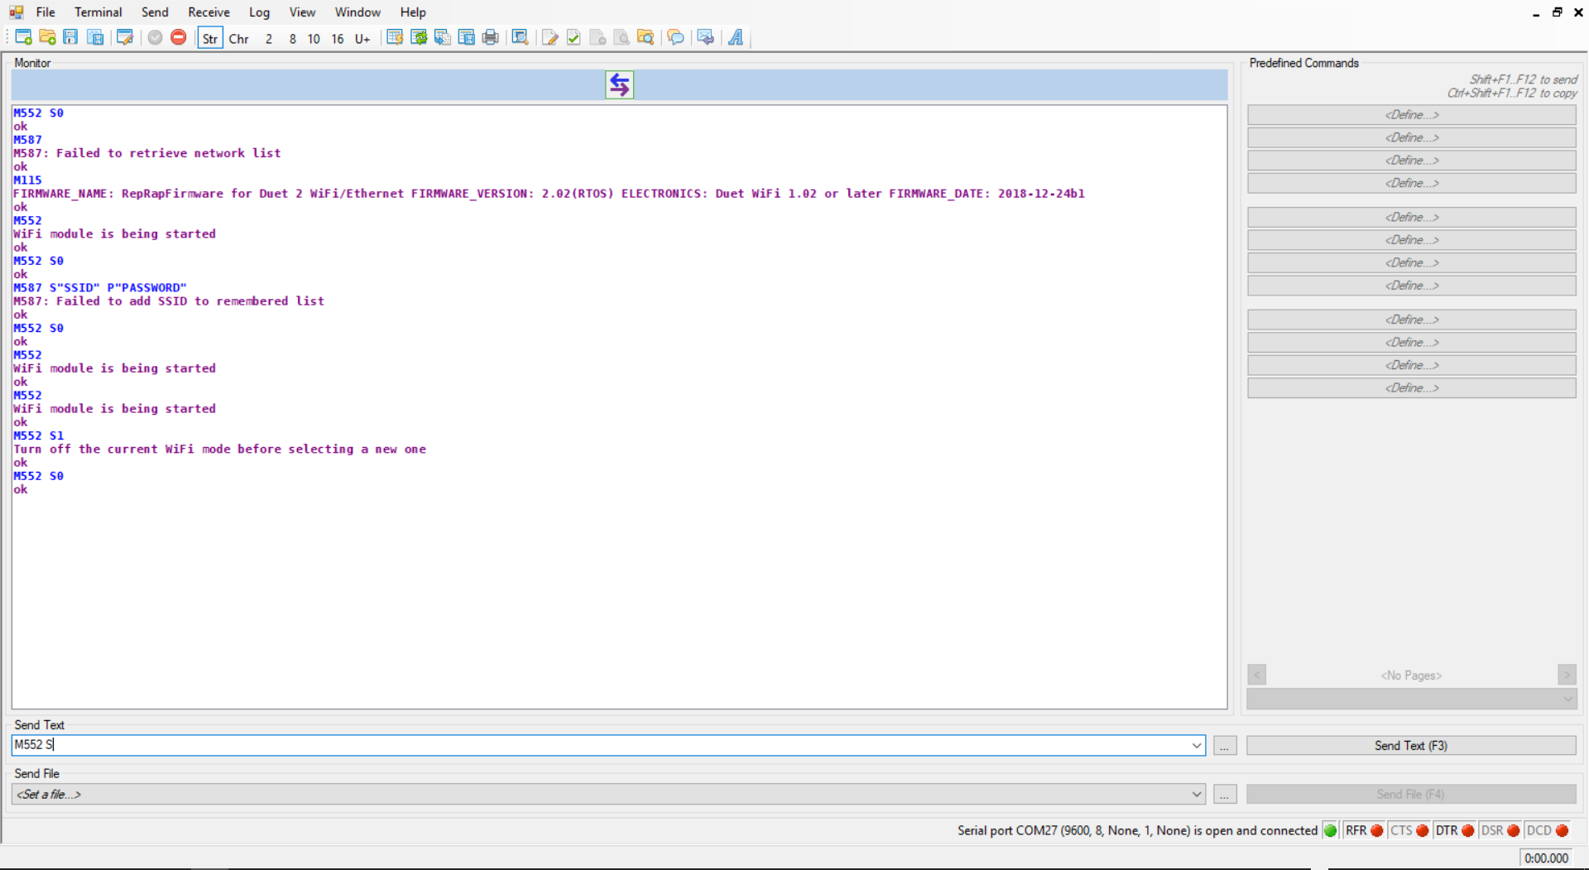Click the green connection status indicator
This screenshot has height=870, width=1589.
(1330, 830)
